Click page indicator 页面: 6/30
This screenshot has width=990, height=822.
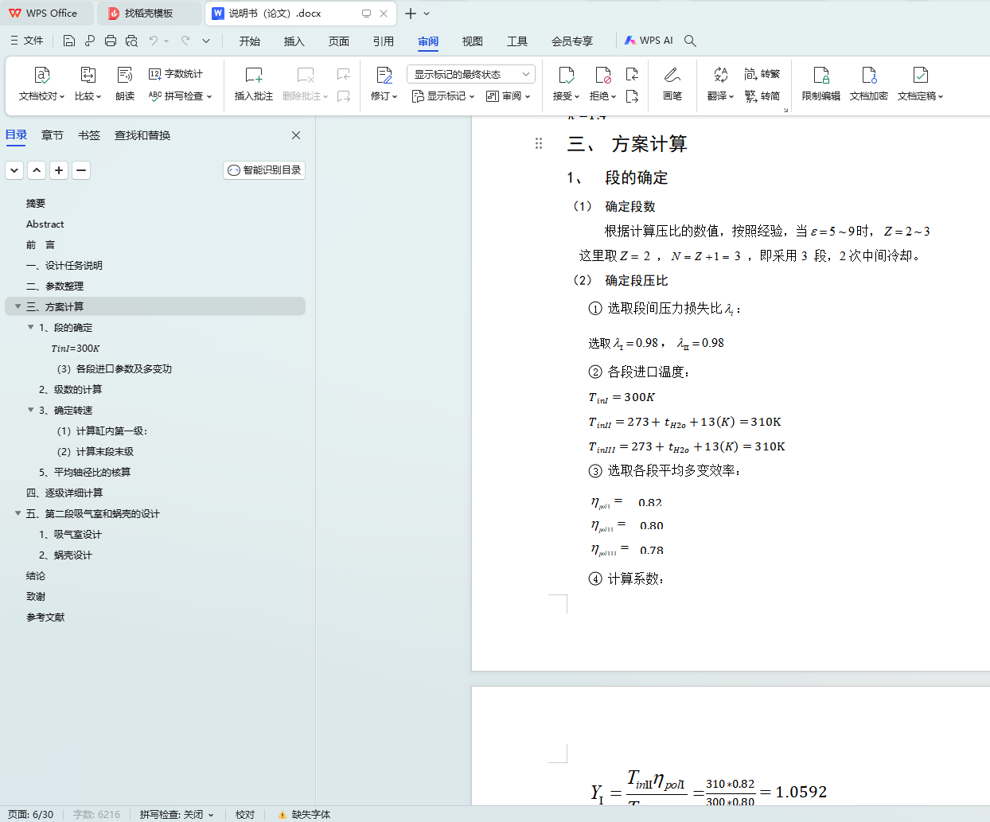31,815
